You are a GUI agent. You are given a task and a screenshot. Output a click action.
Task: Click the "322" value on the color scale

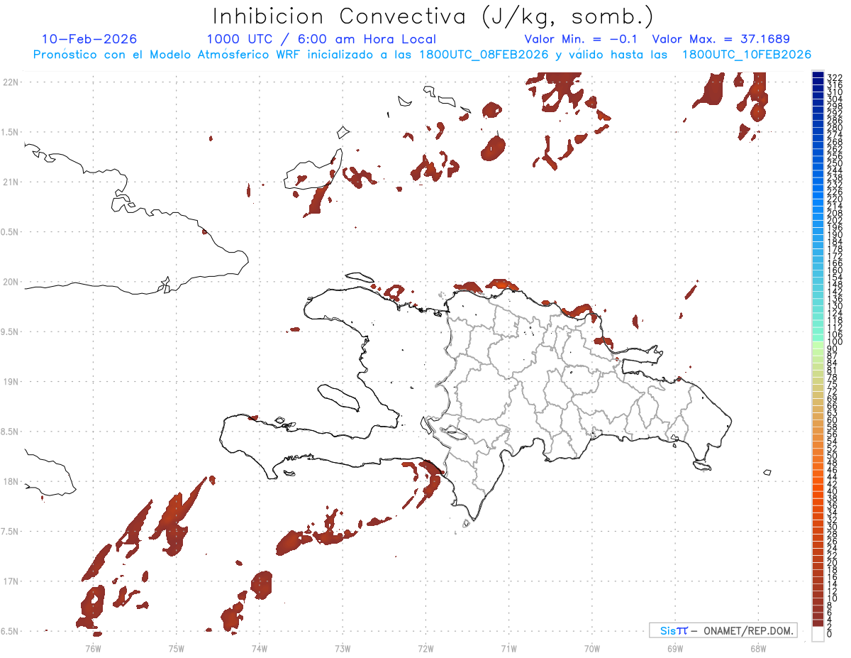click(x=834, y=78)
